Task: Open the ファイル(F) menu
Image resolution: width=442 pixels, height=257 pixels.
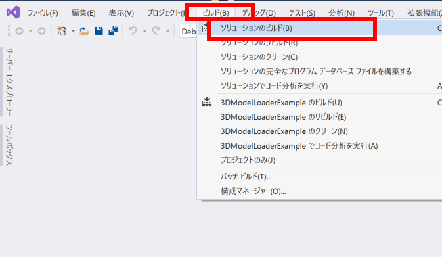Action: click(43, 13)
